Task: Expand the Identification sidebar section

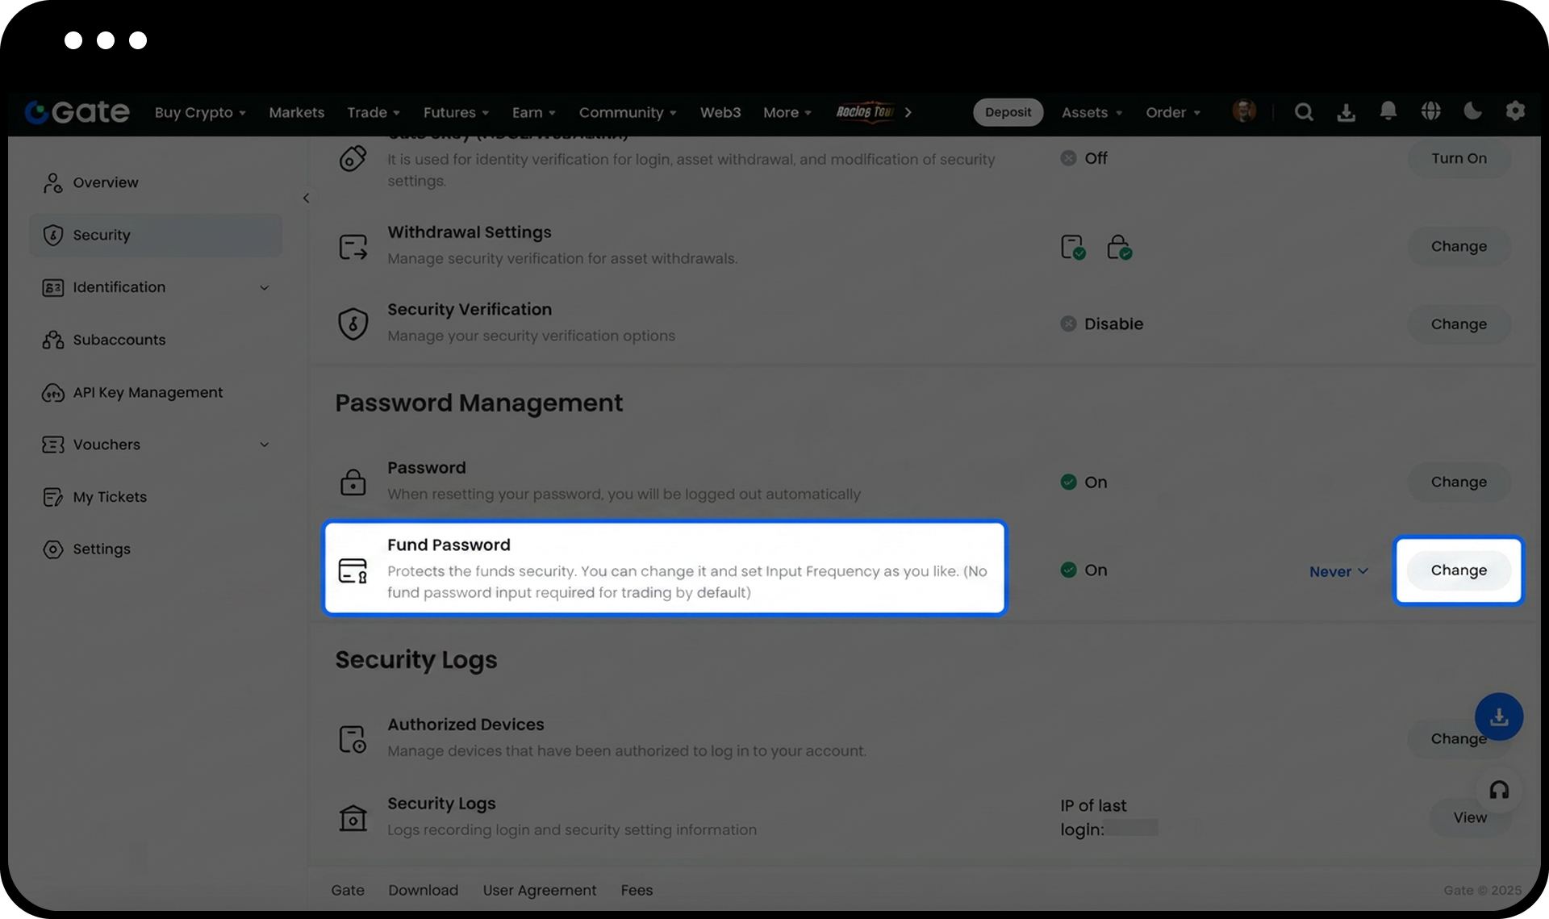Action: coord(264,287)
